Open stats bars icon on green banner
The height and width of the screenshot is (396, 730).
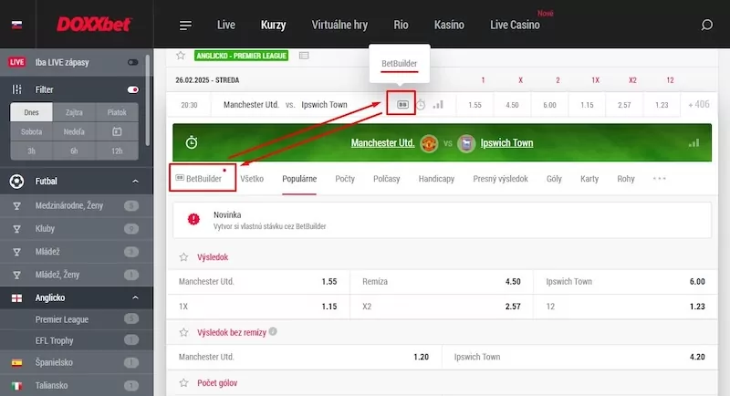click(693, 142)
